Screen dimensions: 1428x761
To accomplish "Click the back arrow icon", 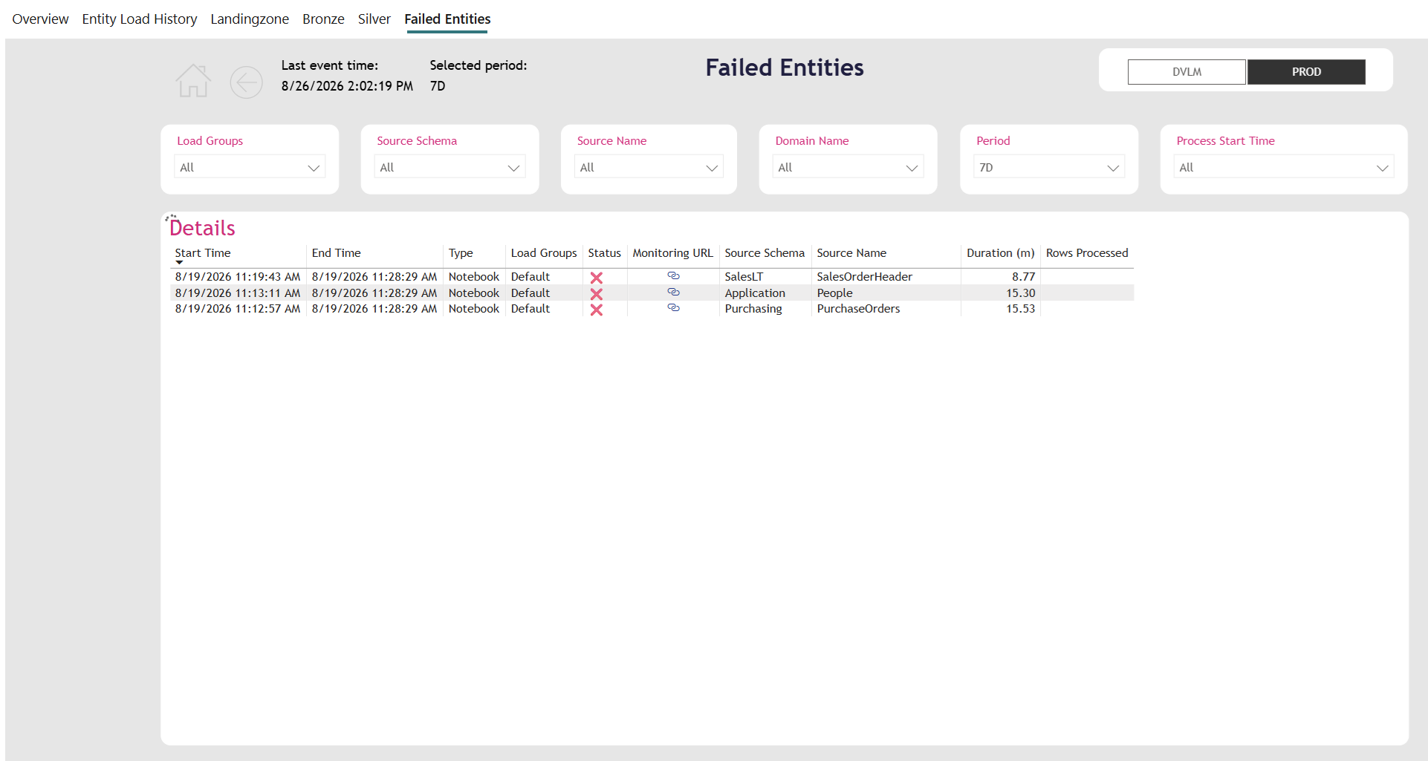I will [246, 82].
